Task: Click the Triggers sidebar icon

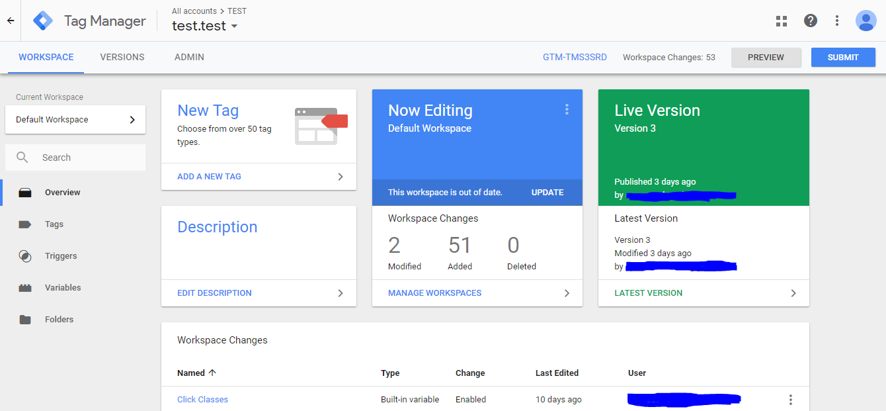Action: point(25,256)
